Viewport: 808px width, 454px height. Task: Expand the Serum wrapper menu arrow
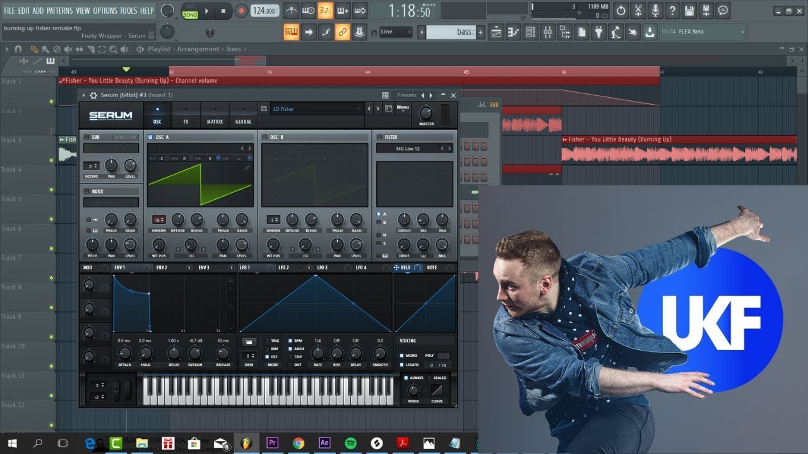(x=84, y=95)
